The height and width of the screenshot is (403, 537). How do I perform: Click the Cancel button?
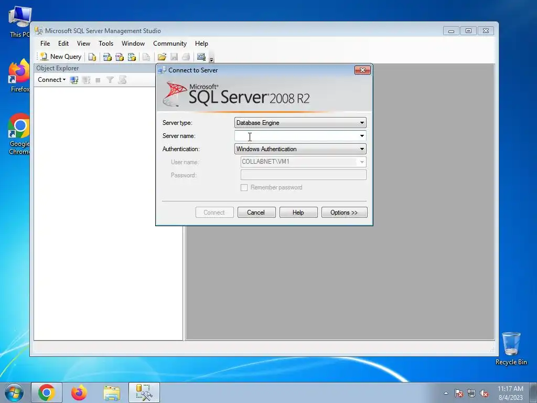256,213
